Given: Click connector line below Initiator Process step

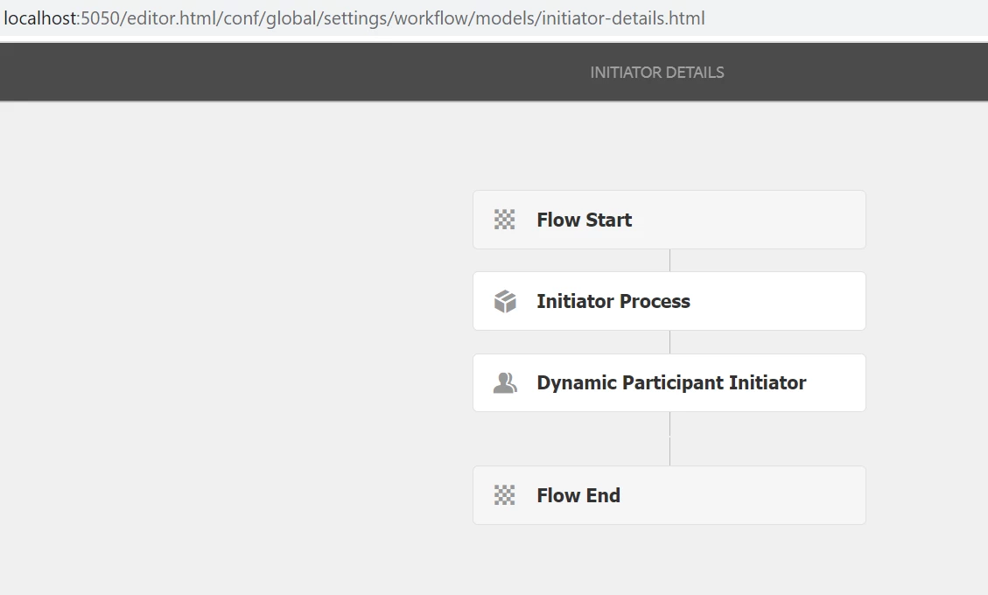Looking at the screenshot, I should pyautogui.click(x=669, y=342).
